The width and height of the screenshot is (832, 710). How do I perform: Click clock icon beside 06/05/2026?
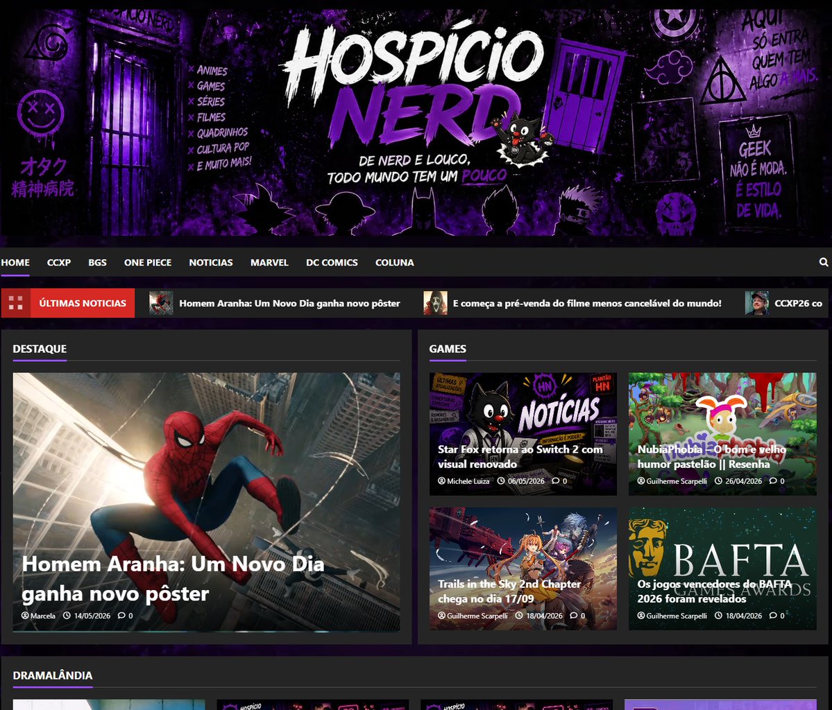(501, 481)
